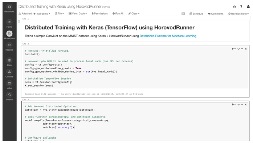Click the Run All button
The height and width of the screenshot is (143, 253).
coord(118,13)
